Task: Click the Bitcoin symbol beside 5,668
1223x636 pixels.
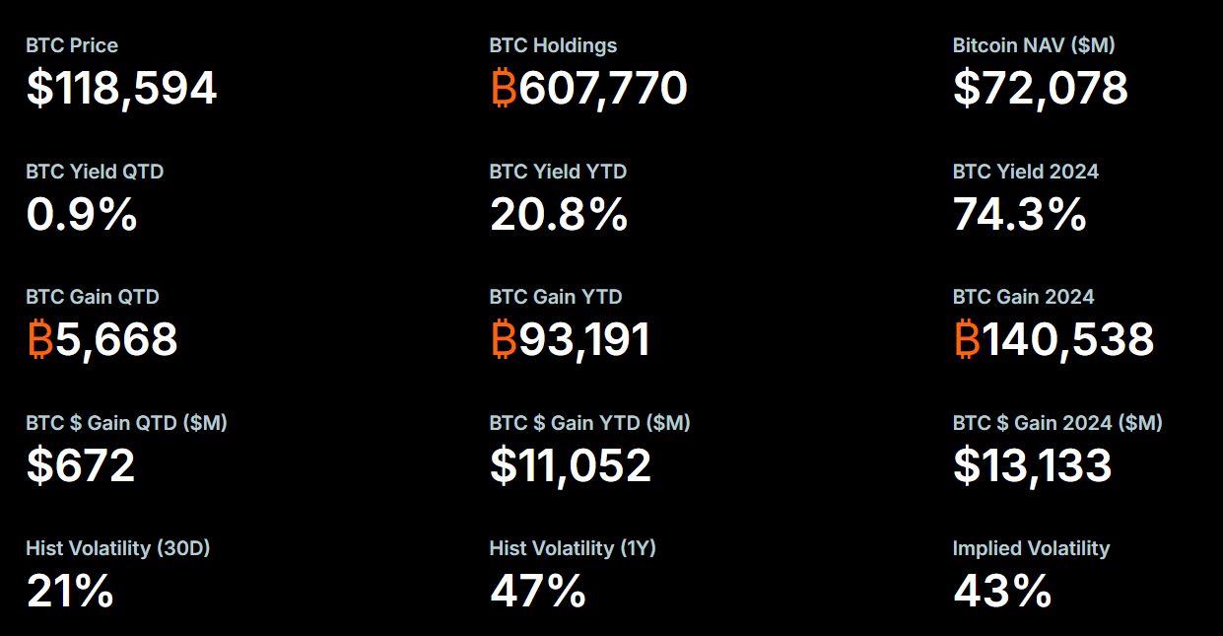Action: (39, 340)
